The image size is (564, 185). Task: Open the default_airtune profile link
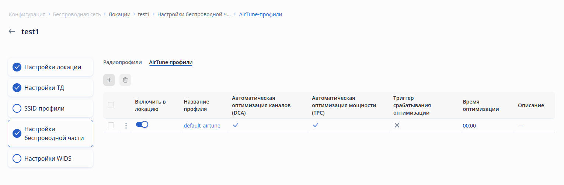point(202,126)
